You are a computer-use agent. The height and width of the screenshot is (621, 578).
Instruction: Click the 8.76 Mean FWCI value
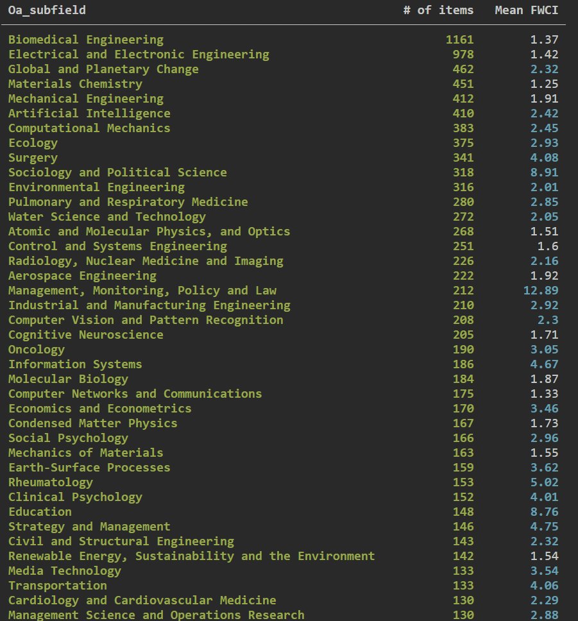pos(545,512)
